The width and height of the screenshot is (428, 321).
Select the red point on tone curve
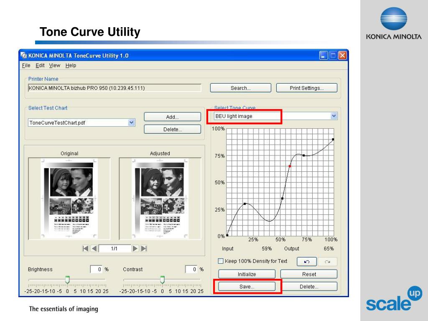290,166
